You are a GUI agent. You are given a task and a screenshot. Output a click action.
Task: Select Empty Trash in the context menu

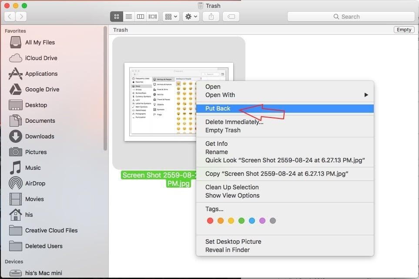(x=223, y=130)
